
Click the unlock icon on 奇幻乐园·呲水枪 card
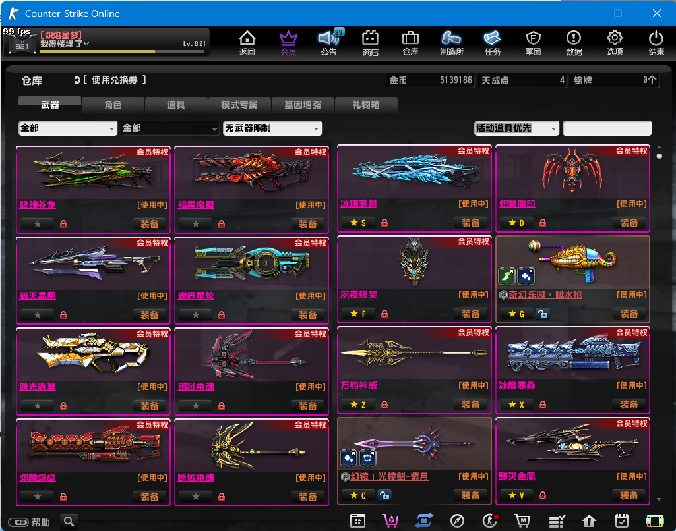543,314
